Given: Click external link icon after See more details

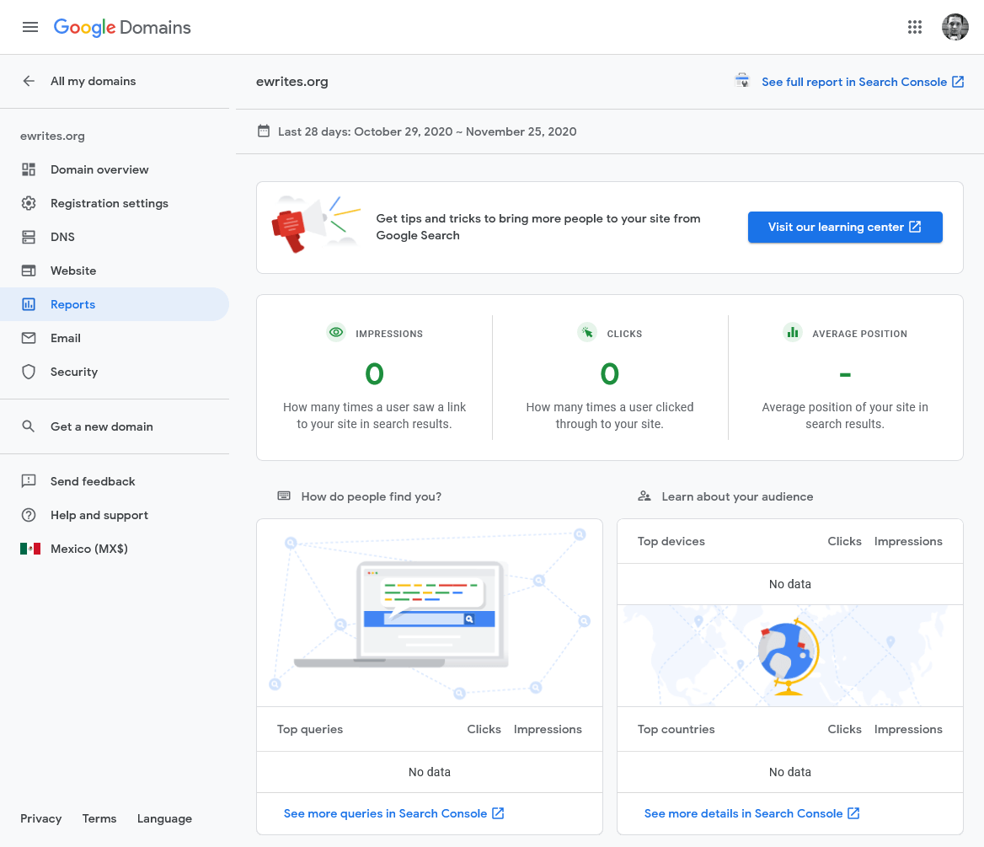Looking at the screenshot, I should point(853,813).
